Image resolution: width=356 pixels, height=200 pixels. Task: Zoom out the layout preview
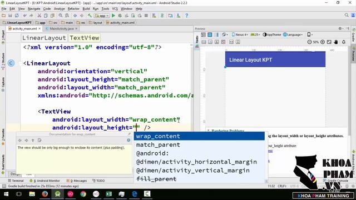tap(309, 42)
